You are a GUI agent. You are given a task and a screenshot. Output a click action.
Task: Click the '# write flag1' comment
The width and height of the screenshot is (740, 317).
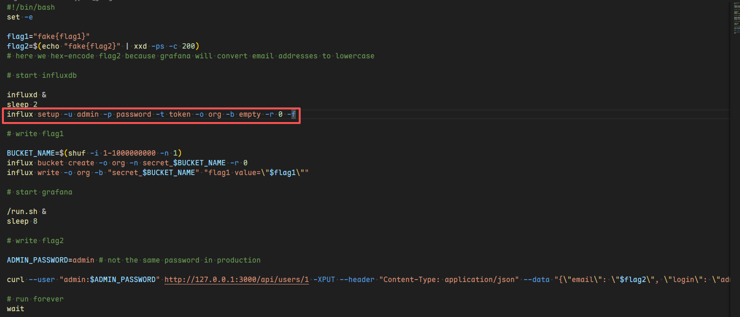(x=35, y=134)
